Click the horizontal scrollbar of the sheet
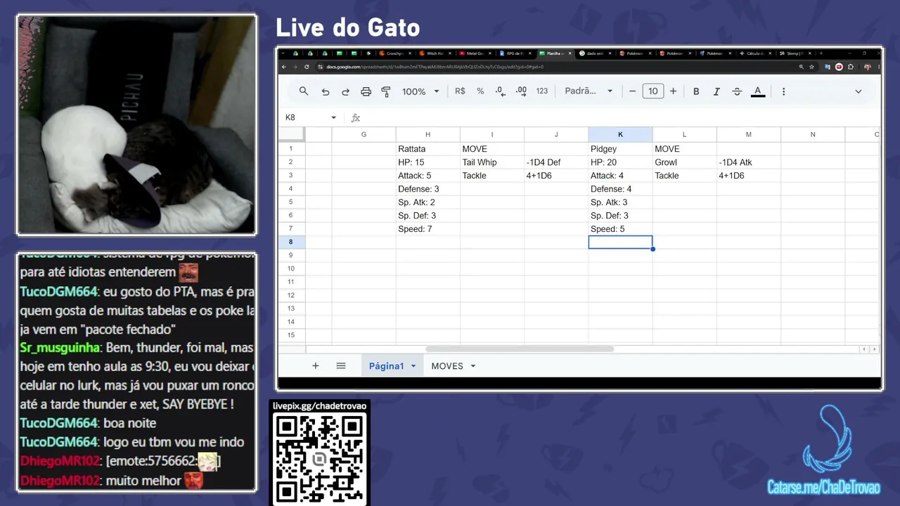900x506 pixels. pos(520,349)
